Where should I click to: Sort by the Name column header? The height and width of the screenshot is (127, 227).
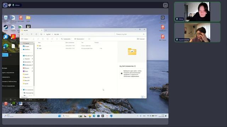pyautogui.click(x=39, y=43)
